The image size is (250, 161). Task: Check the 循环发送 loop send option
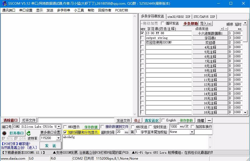click(163, 24)
